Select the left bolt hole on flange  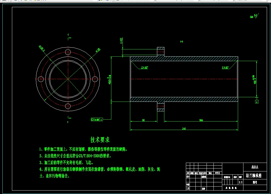pos(41,79)
